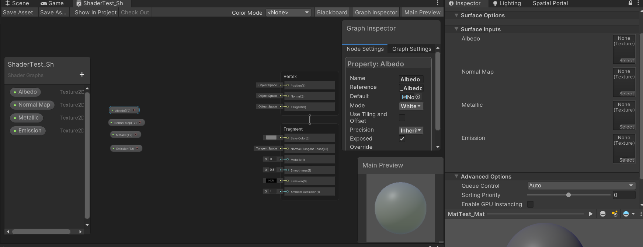Enable GPU Instancing checkbox
The image size is (643, 247).
click(530, 204)
